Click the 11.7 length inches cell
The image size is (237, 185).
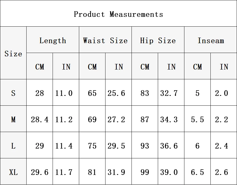tap(66, 171)
